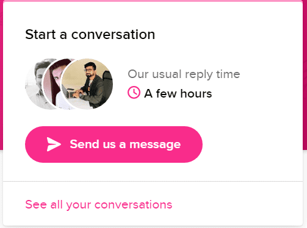Click the laptop in the bearded man's photo

[69, 93]
